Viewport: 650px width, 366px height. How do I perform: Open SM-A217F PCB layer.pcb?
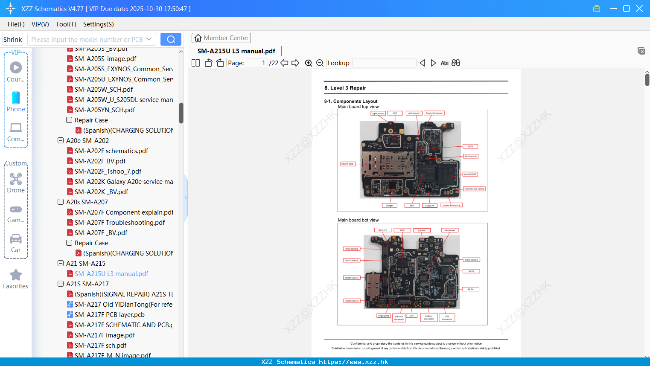110,314
